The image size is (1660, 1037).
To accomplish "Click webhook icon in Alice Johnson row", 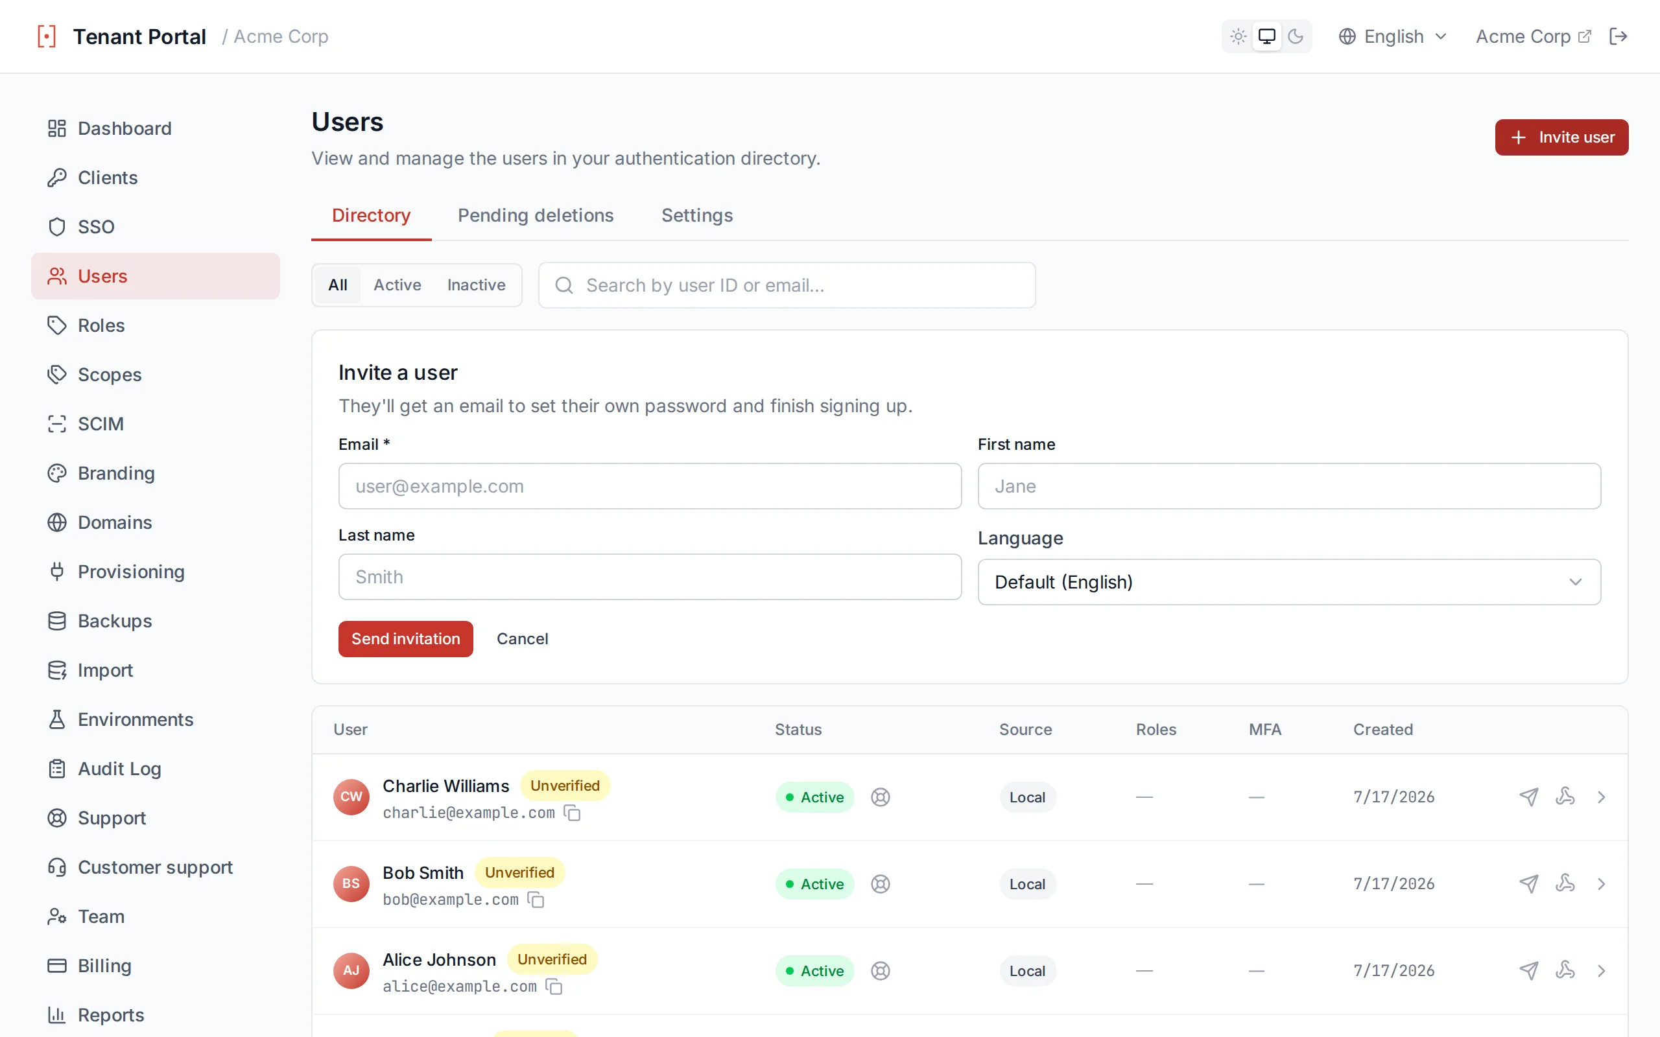I will (x=1565, y=970).
